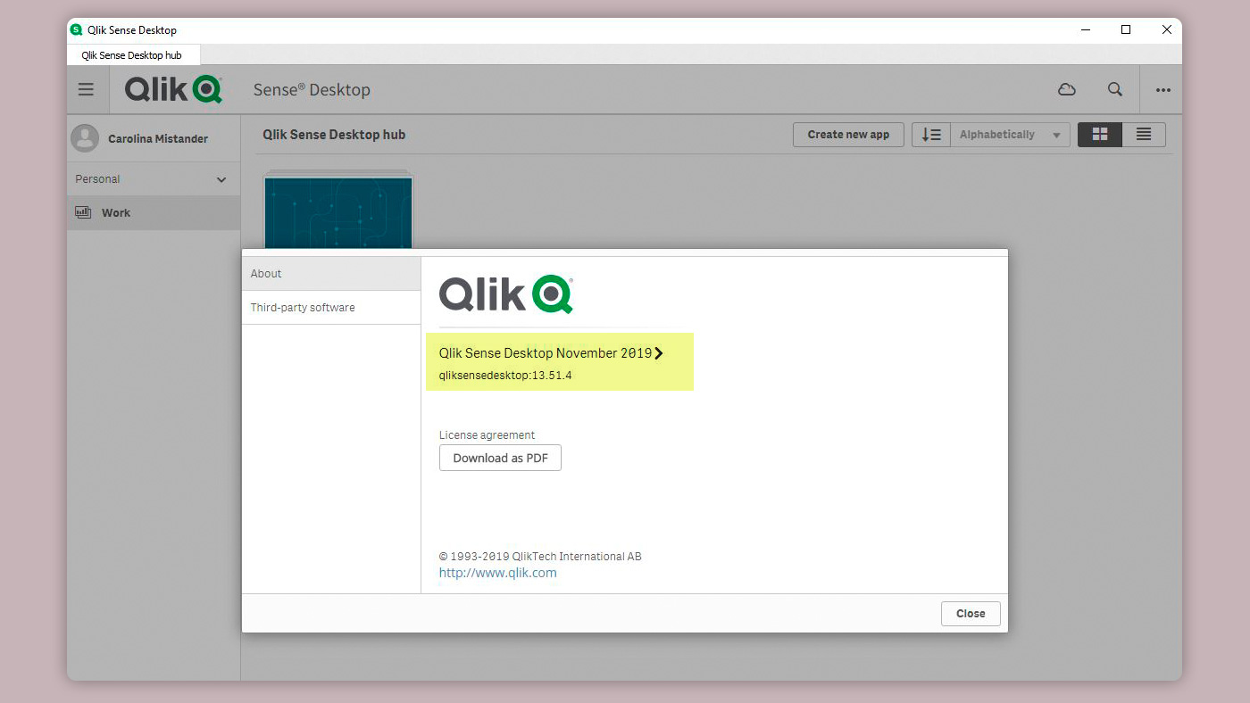Viewport: 1250px width, 703px height.
Task: Open search with the magnifier icon
Action: coord(1115,89)
